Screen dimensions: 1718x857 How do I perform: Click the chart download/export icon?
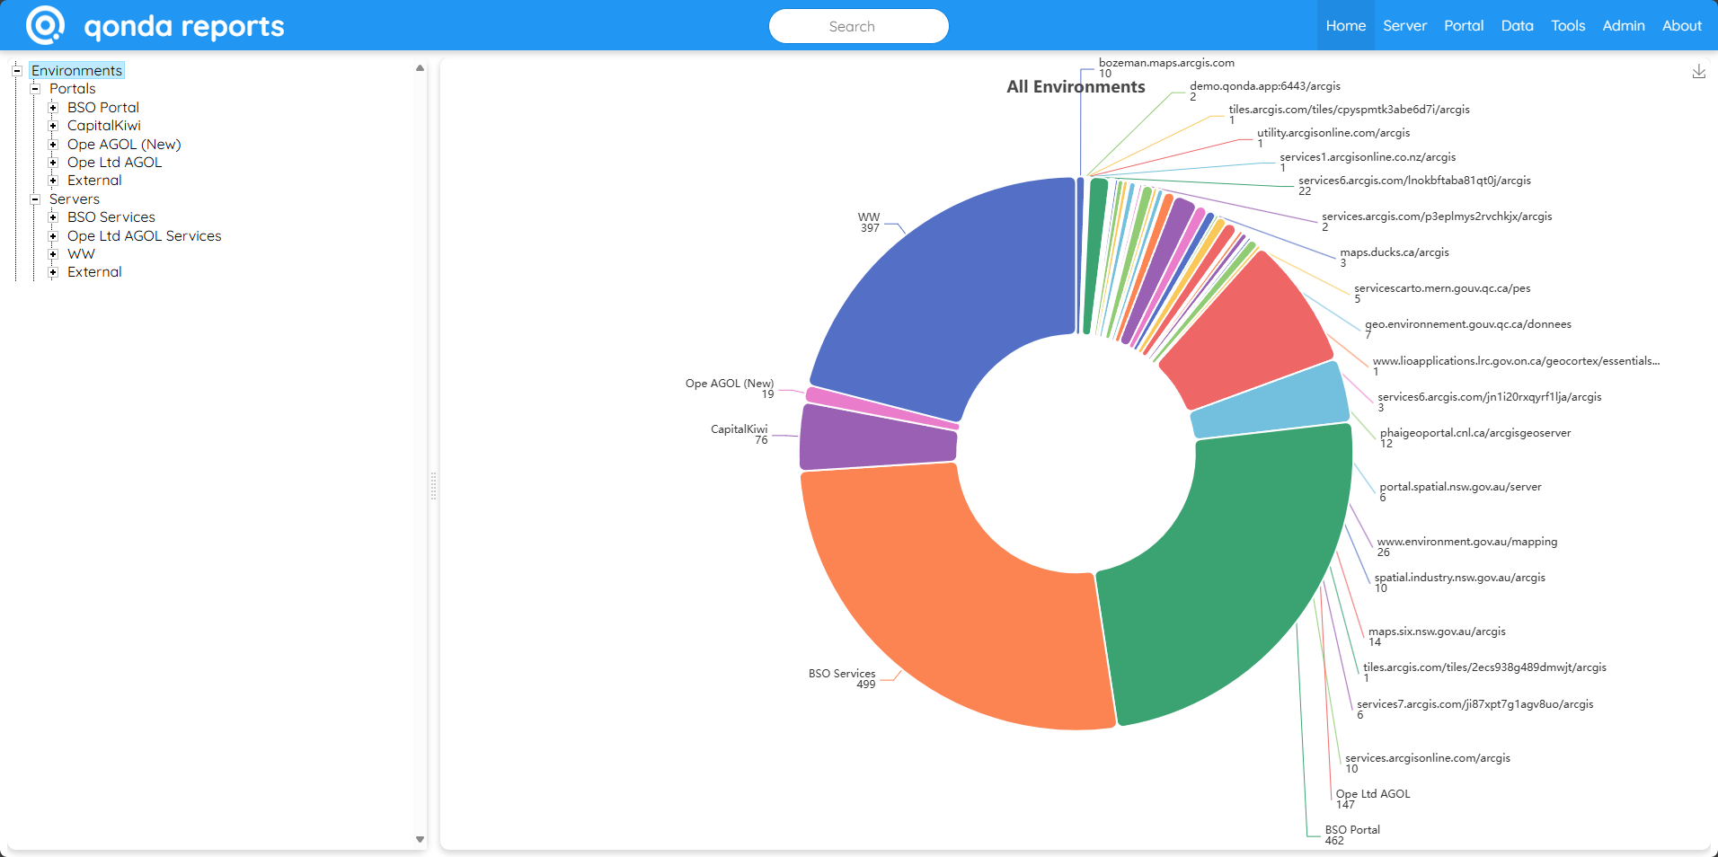point(1697,71)
